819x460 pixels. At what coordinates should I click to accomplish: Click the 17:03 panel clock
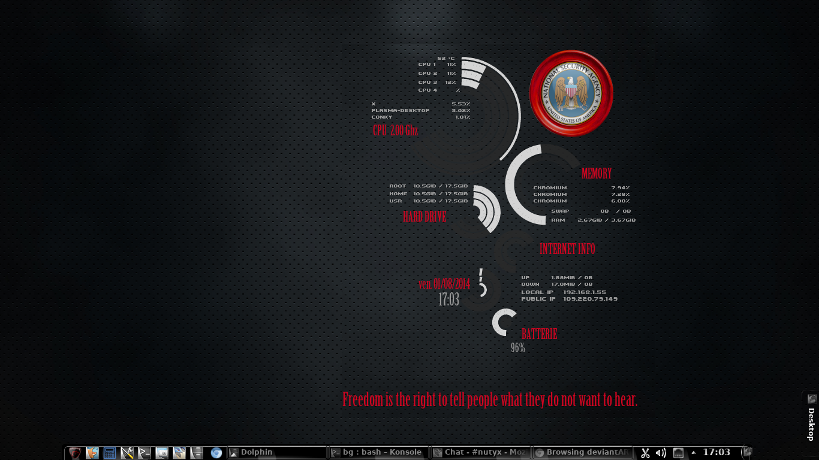click(716, 452)
